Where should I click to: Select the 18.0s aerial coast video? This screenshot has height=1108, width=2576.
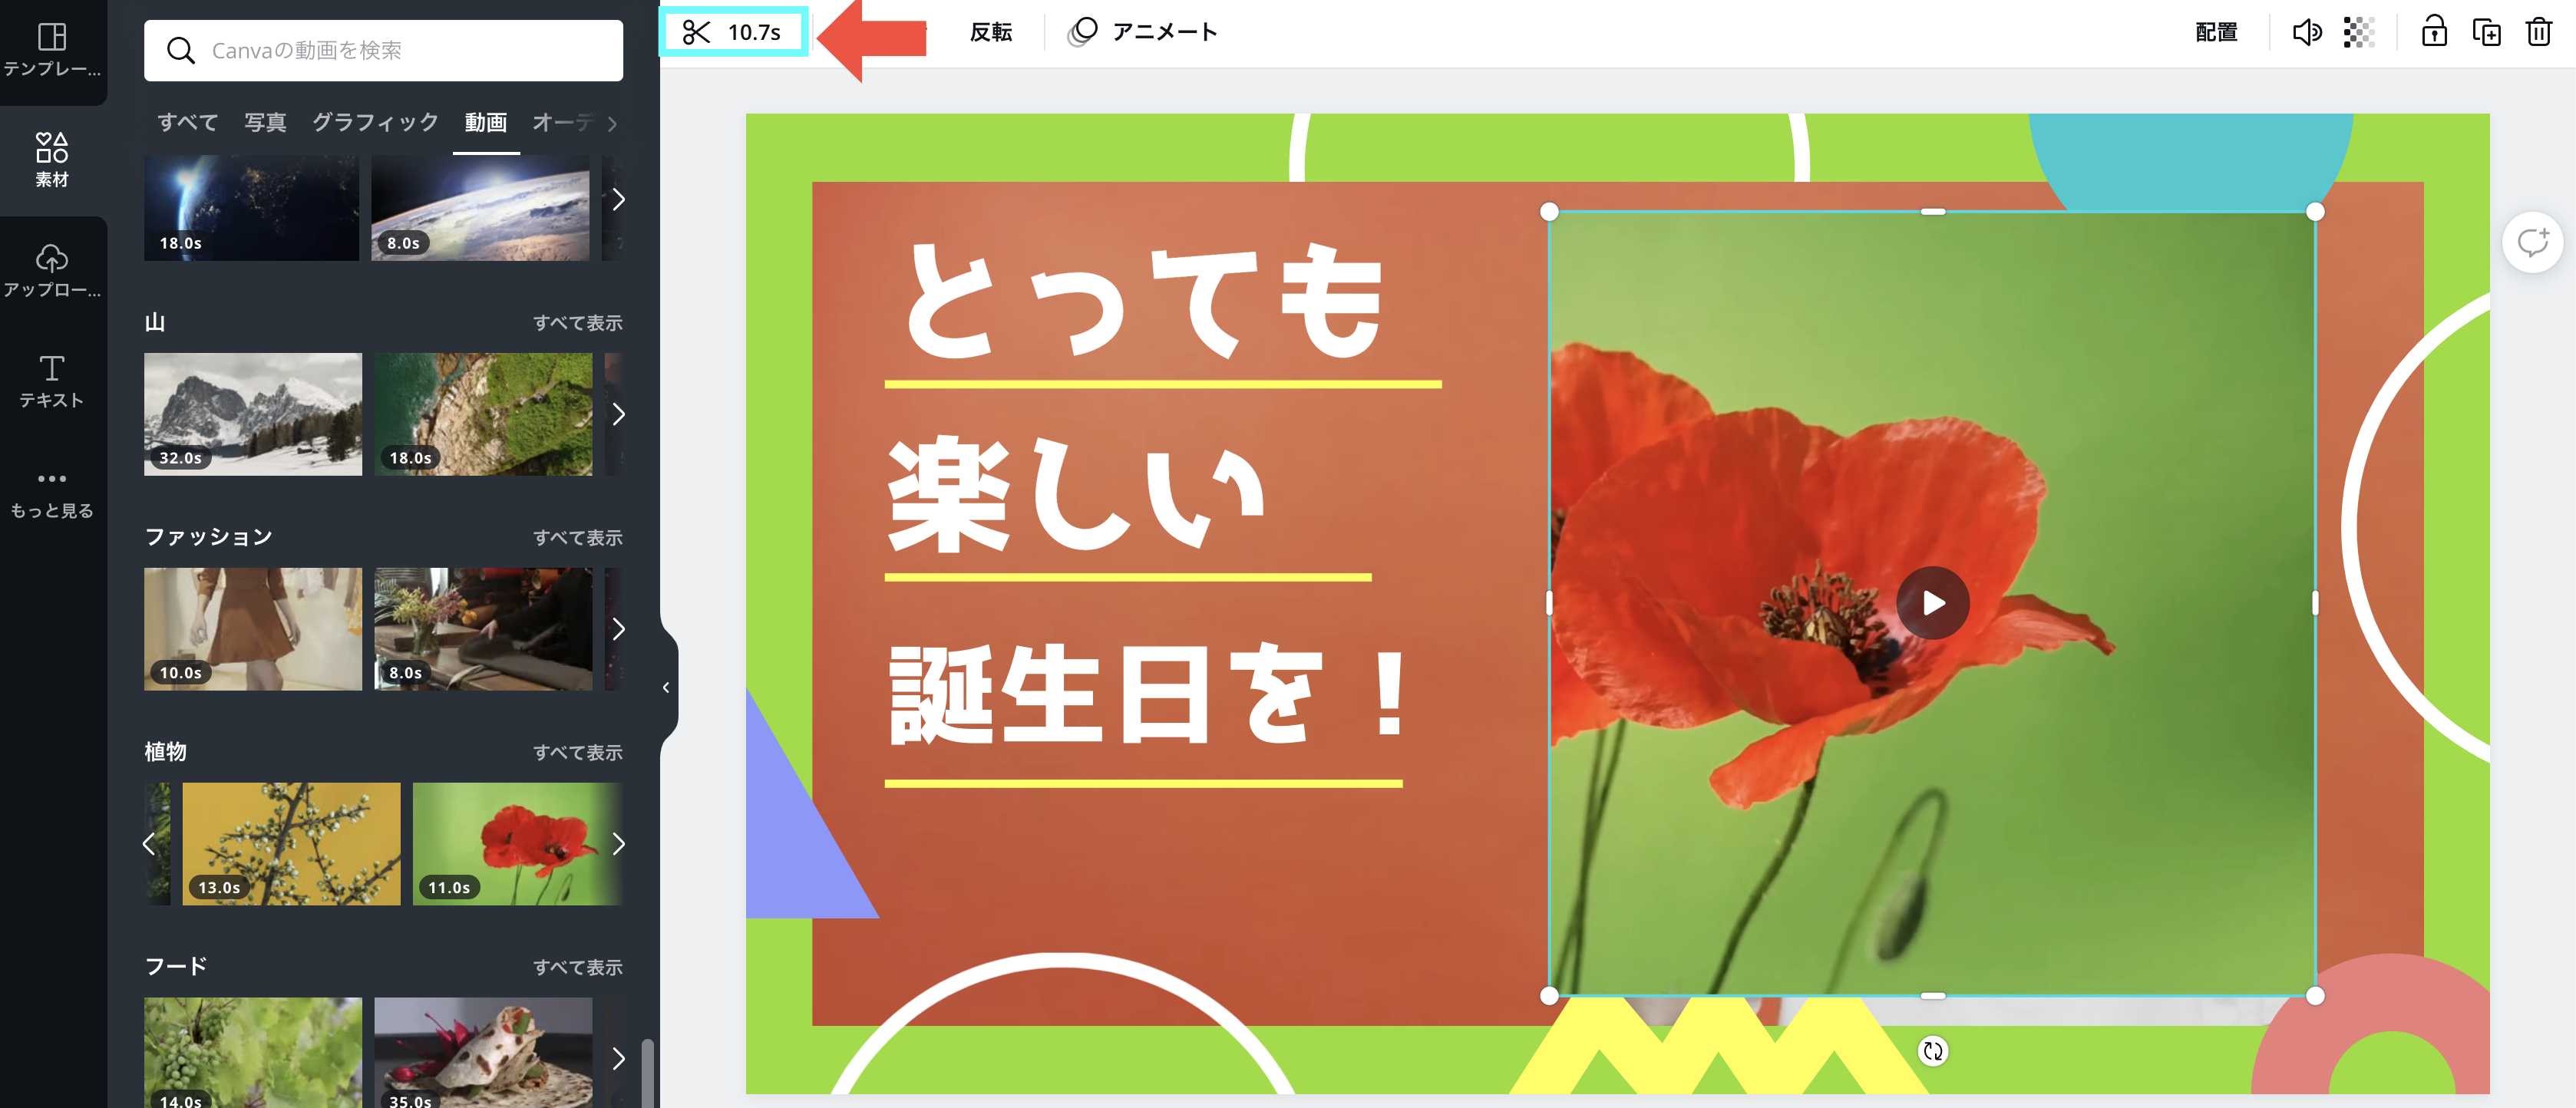(x=483, y=414)
